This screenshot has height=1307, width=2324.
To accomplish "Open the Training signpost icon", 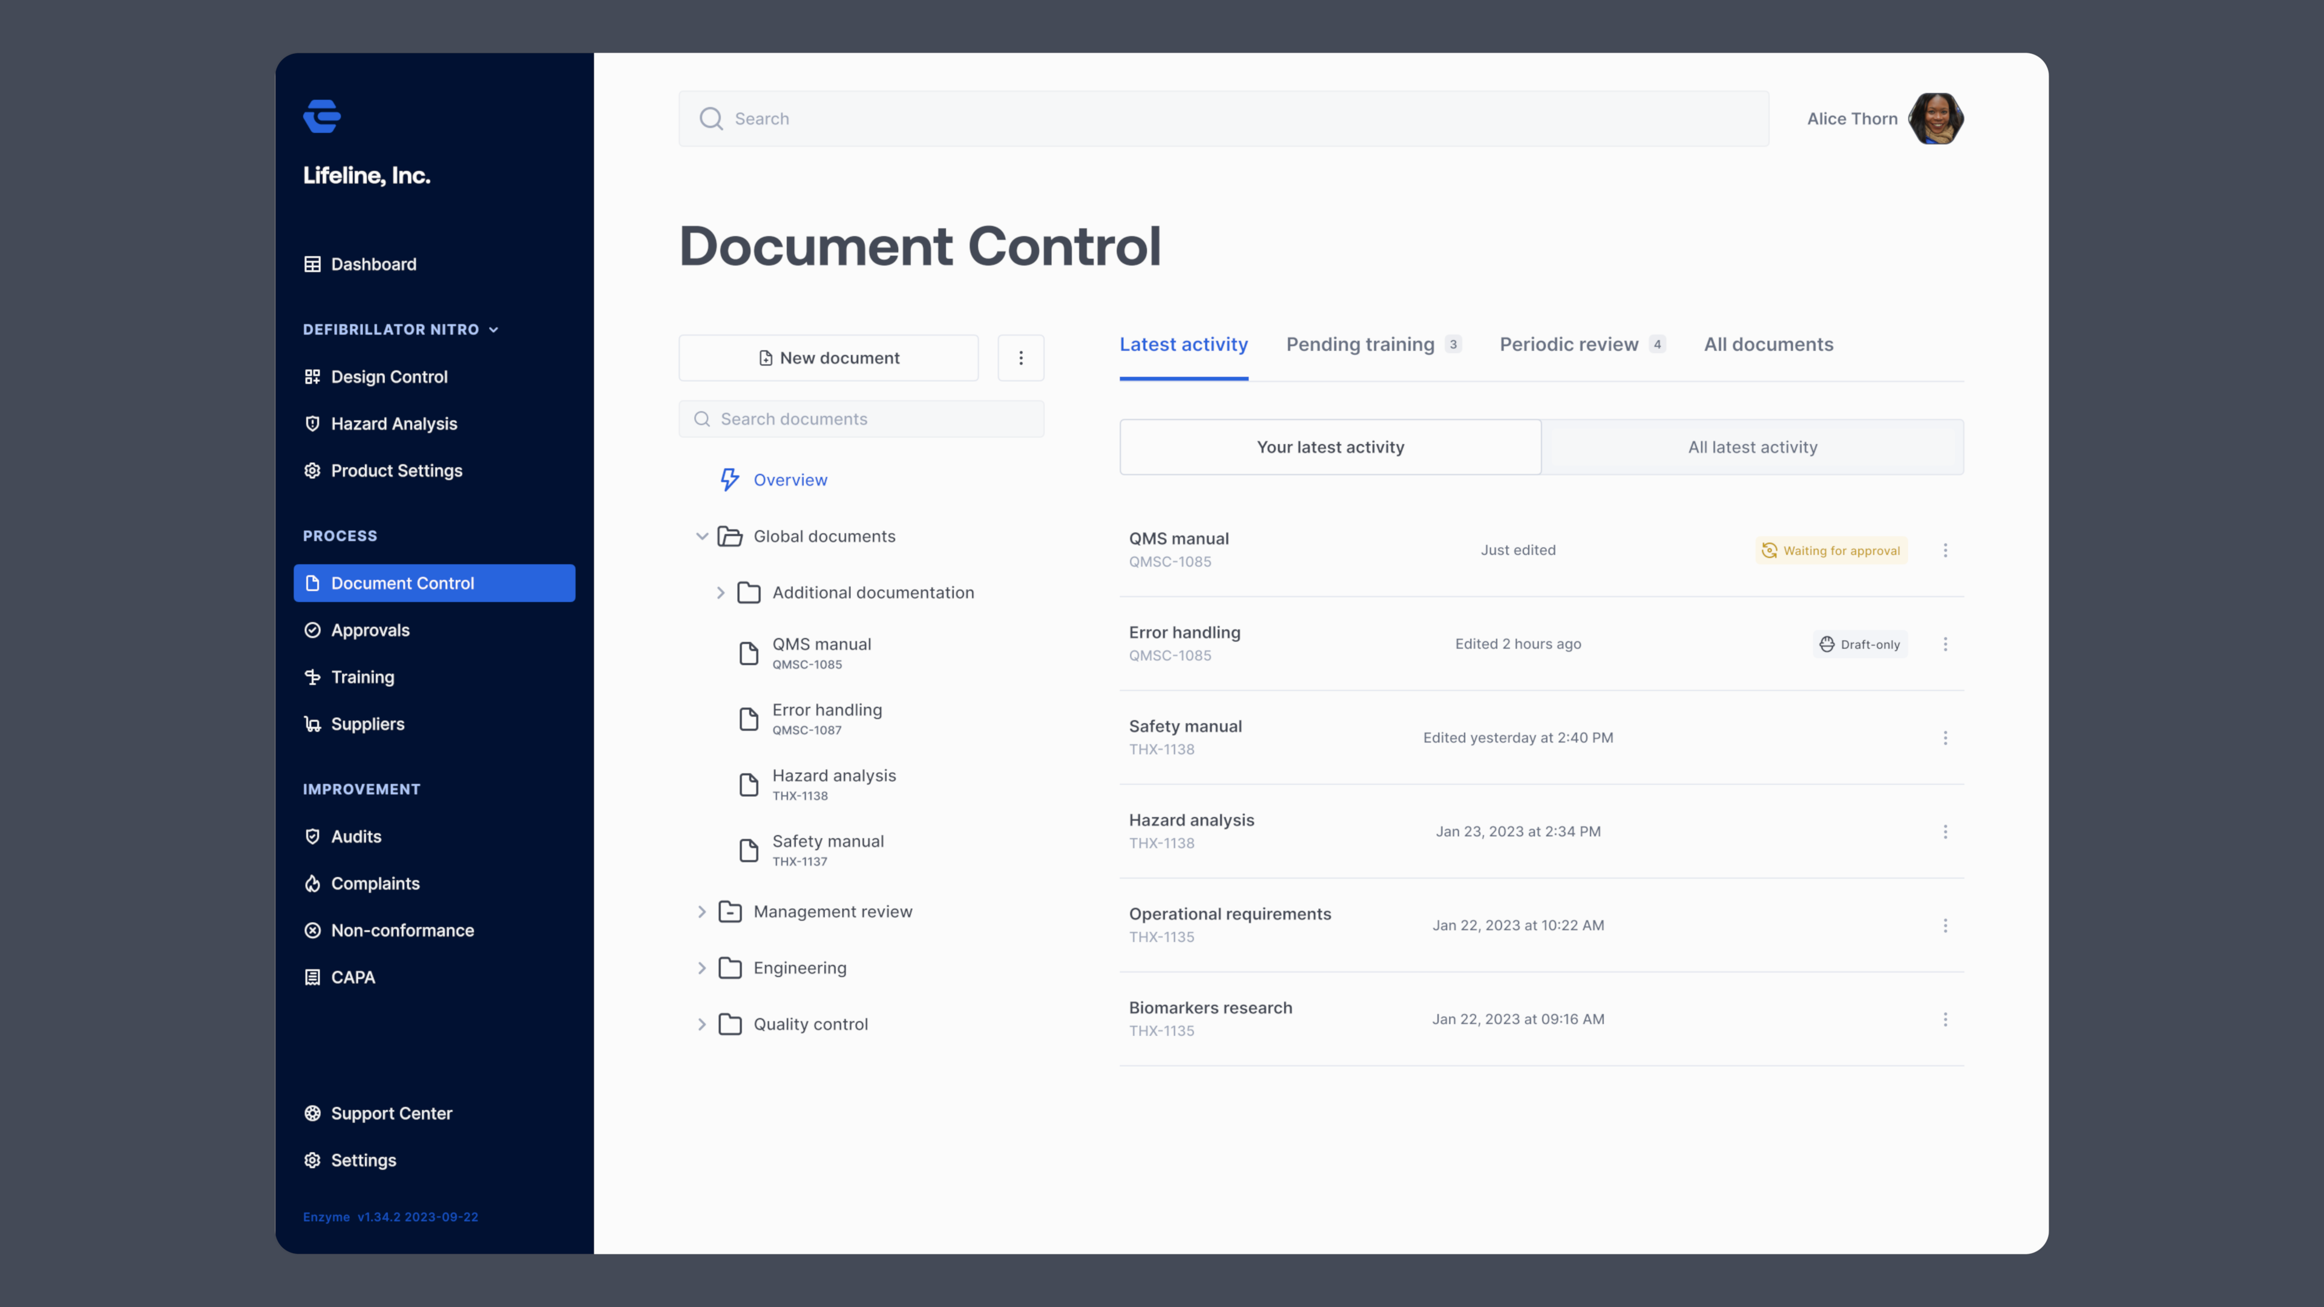I will [x=312, y=678].
